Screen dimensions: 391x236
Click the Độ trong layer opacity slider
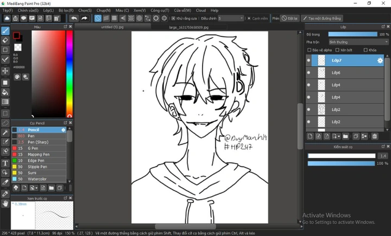pos(353,34)
